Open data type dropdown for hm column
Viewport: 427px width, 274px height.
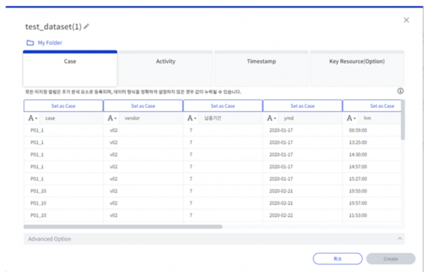pos(351,118)
